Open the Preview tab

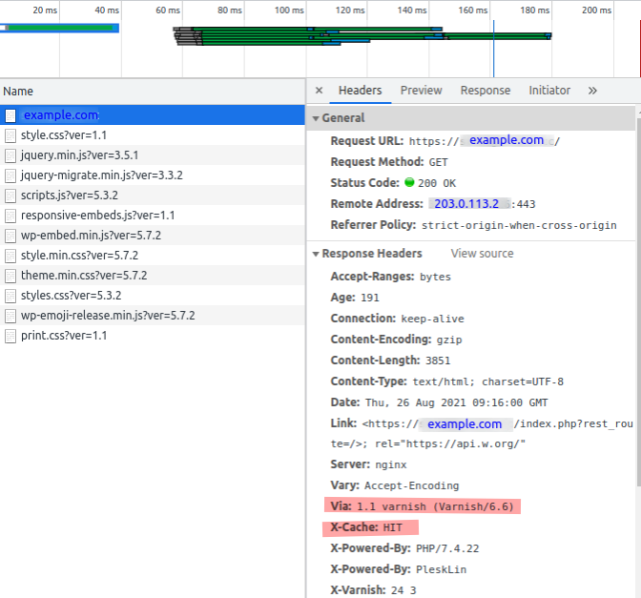[421, 91]
